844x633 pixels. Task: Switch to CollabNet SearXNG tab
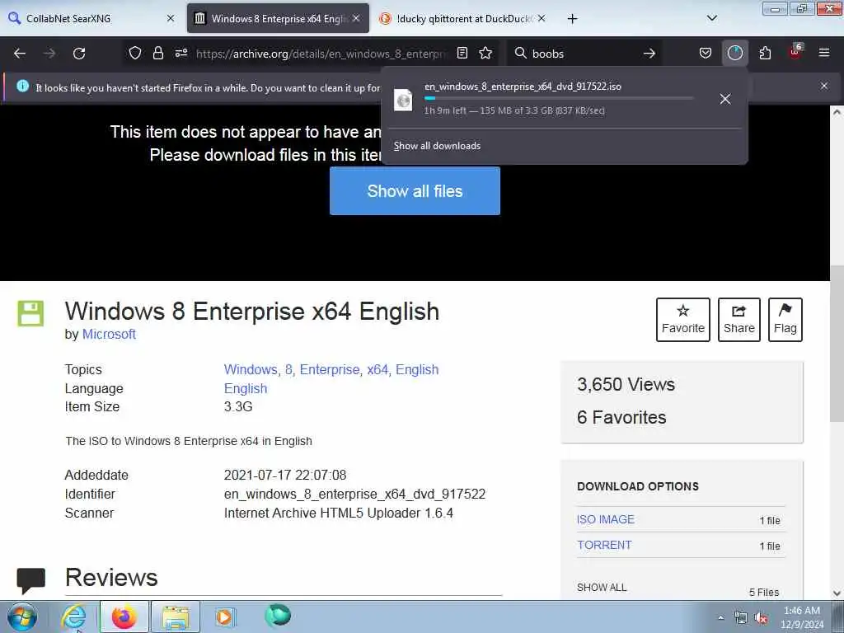point(91,18)
